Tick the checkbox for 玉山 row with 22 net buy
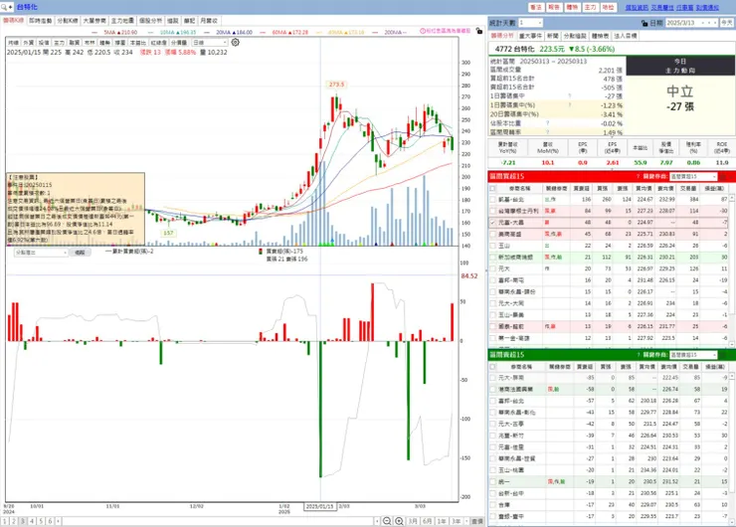This screenshot has width=736, height=527. pos(492,246)
